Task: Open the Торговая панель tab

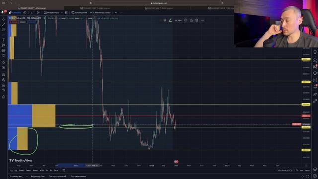Action: [x=78, y=176]
